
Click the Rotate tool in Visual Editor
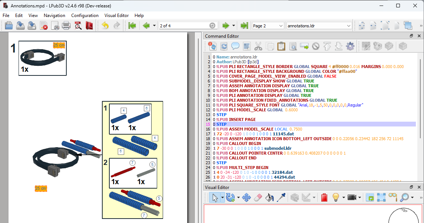[x=230, y=197]
